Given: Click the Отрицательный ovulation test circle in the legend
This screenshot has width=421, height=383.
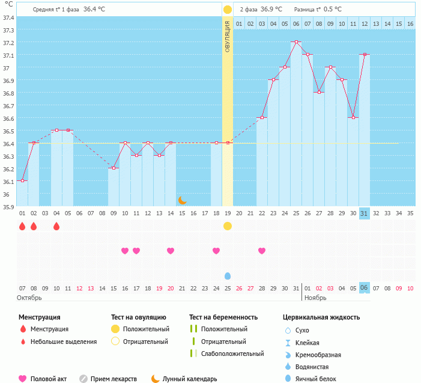Looking at the screenshot, I should (114, 342).
